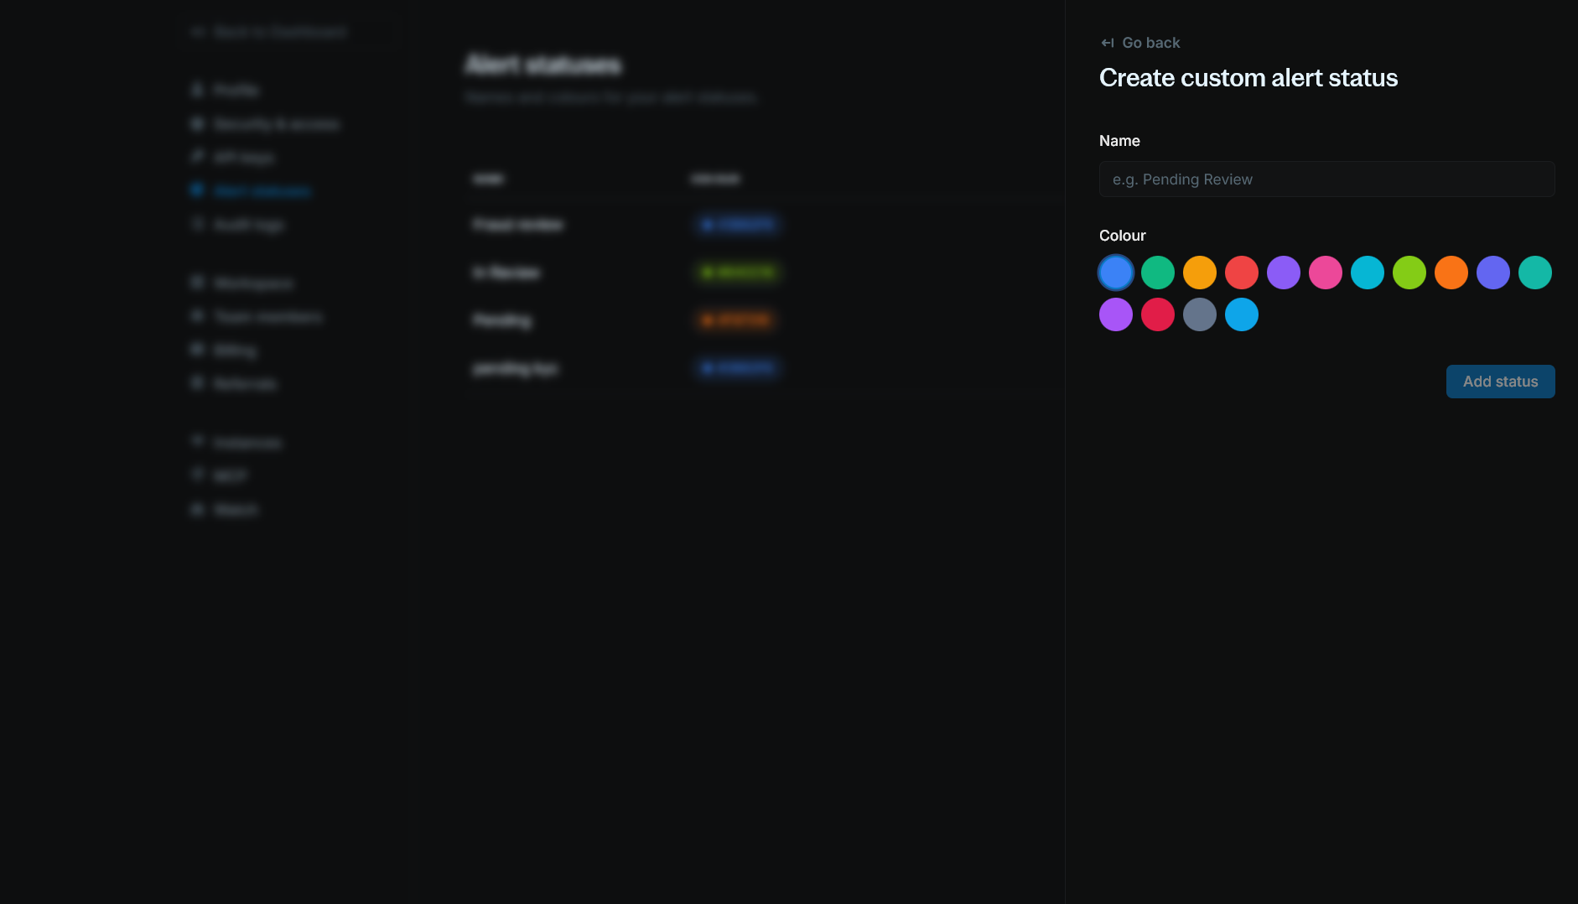Choose the gray swatch in the second row
This screenshot has width=1578, height=904.
(1200, 314)
